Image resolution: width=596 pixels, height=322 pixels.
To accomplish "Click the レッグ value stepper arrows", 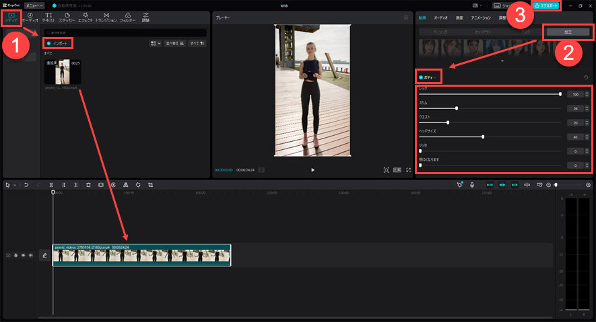I will point(587,94).
